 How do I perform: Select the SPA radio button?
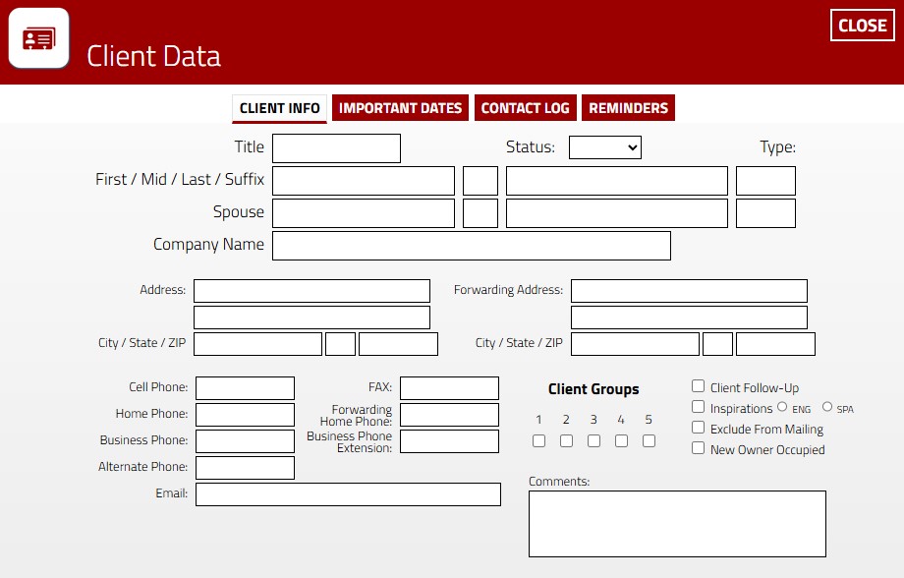(827, 407)
